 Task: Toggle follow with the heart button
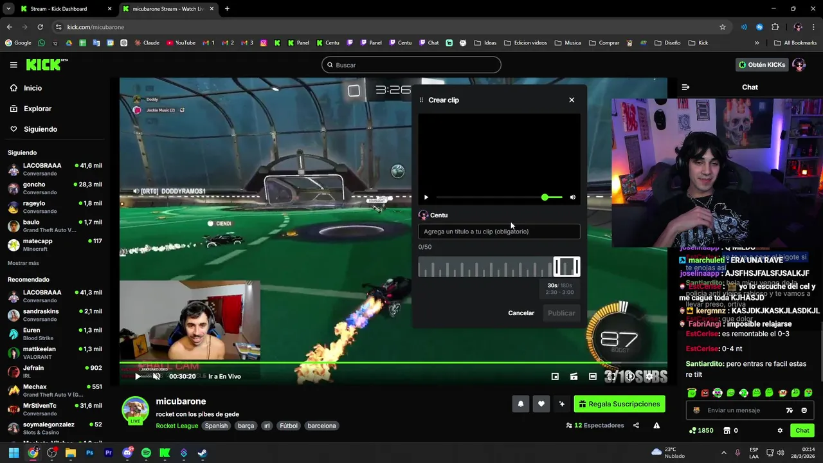click(x=541, y=404)
